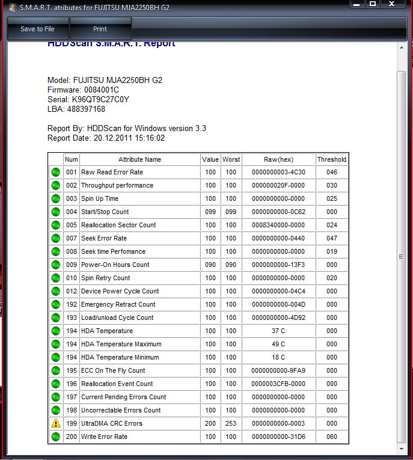Click the 'Write Error Rate' attribute name

pyautogui.click(x=104, y=437)
